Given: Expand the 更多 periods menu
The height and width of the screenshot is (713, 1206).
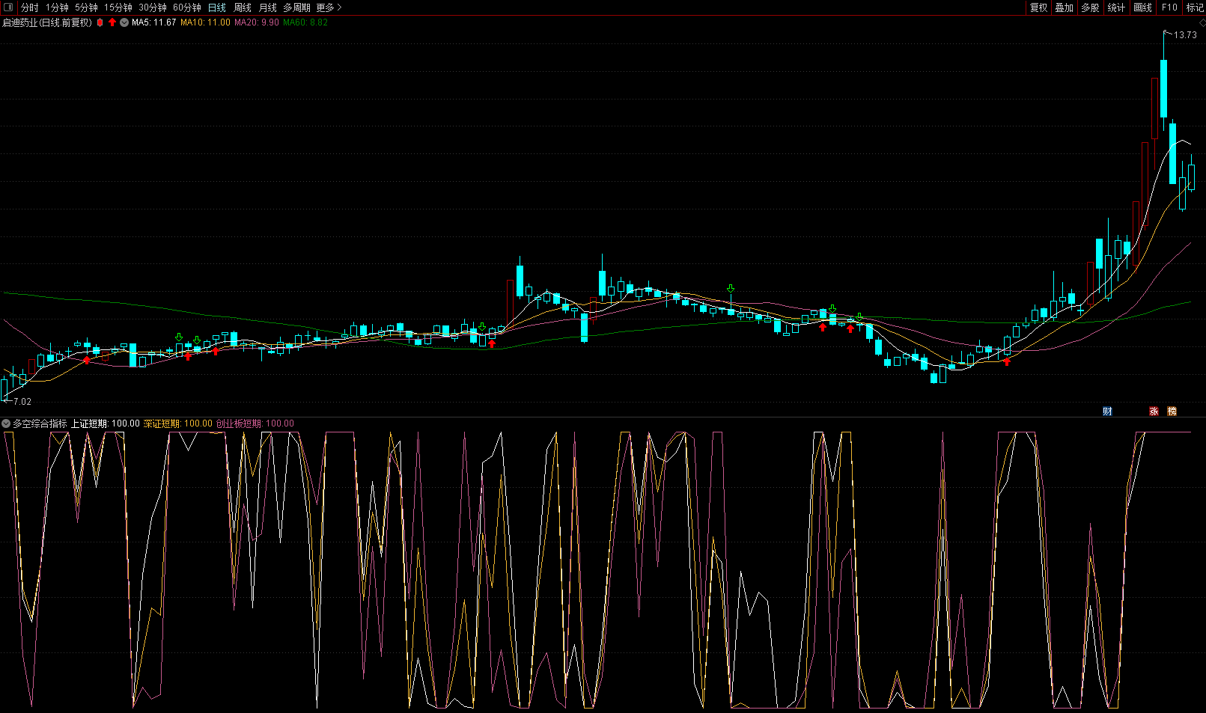Looking at the screenshot, I should click(329, 7).
